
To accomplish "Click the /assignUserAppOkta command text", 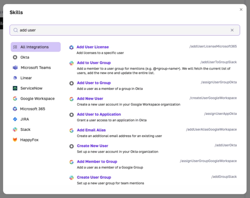I will click(x=220, y=114).
